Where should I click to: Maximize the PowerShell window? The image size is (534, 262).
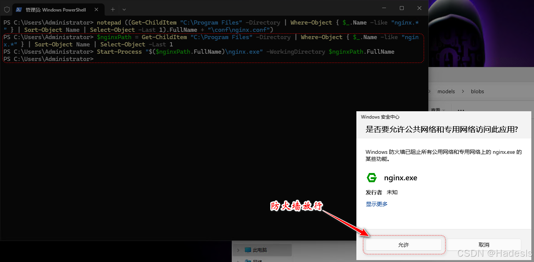(401, 8)
